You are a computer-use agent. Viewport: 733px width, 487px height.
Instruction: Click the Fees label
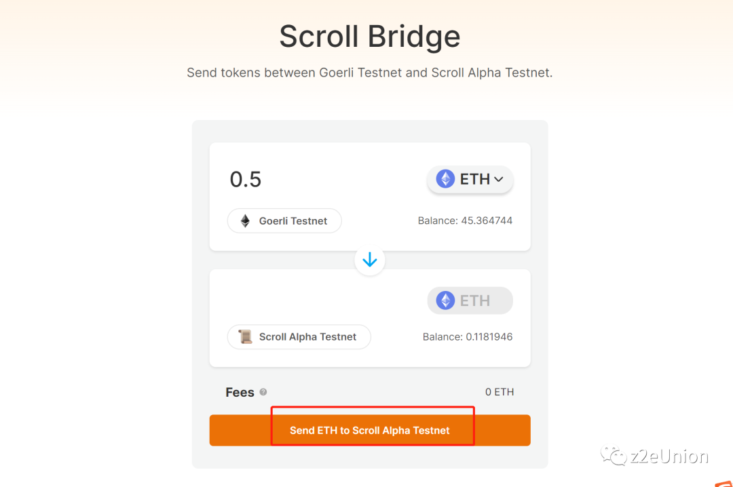[x=240, y=393]
